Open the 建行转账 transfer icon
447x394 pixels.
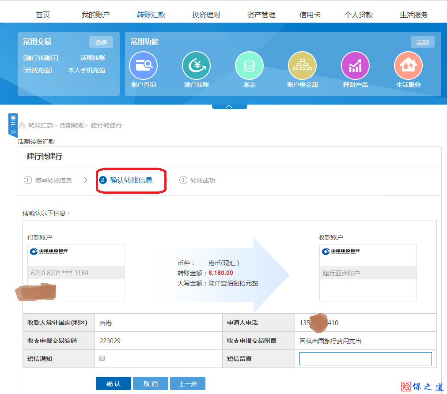196,66
